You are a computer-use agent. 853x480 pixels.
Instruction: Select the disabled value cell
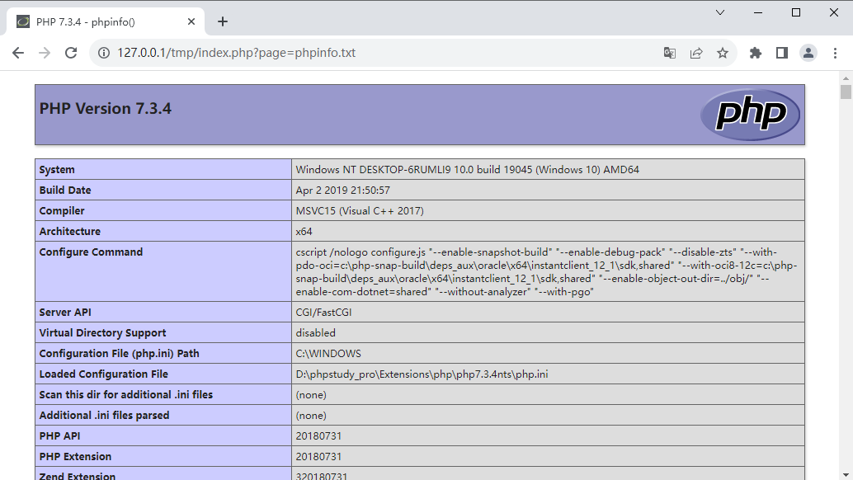tap(548, 332)
